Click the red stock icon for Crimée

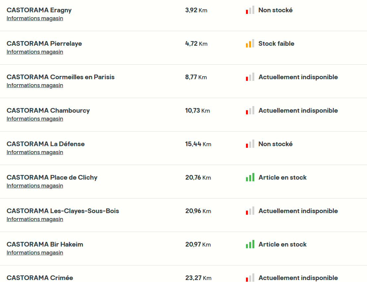tap(250, 278)
